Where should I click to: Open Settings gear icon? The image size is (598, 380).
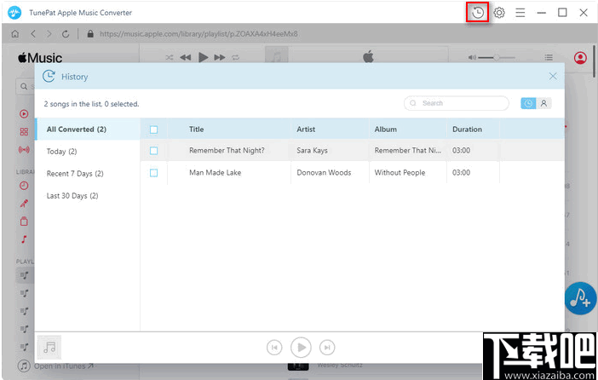pyautogui.click(x=499, y=13)
